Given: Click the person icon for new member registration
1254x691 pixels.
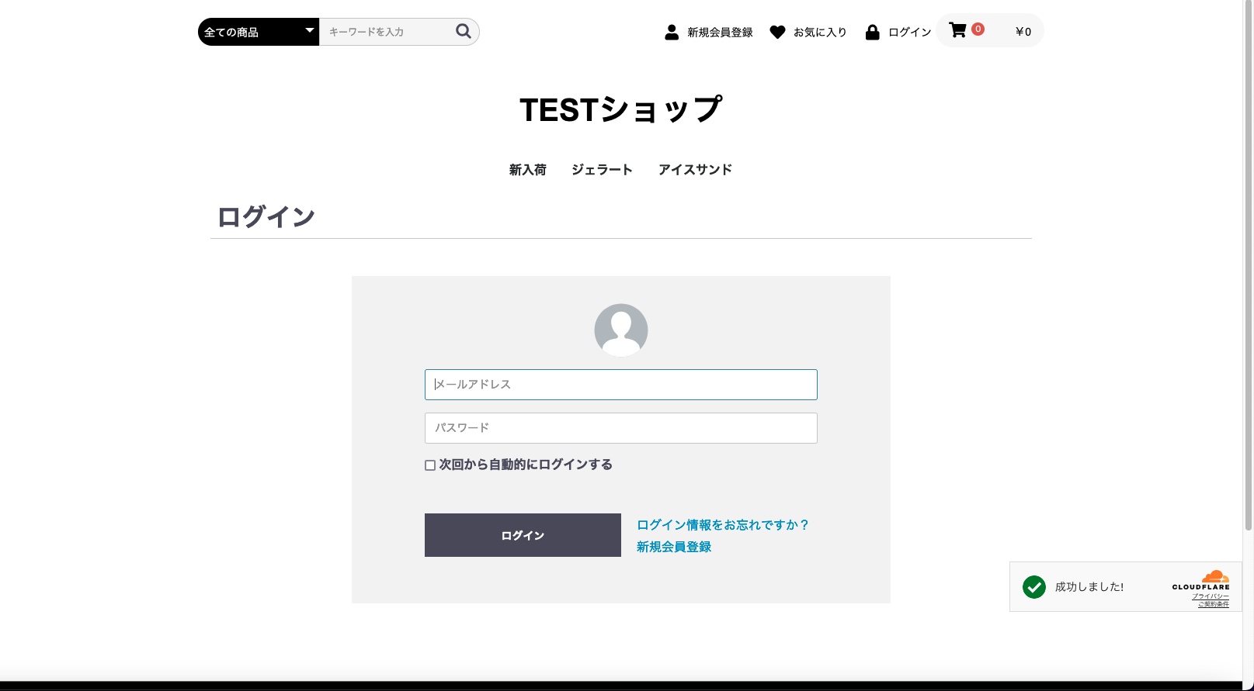Looking at the screenshot, I should [x=672, y=32].
